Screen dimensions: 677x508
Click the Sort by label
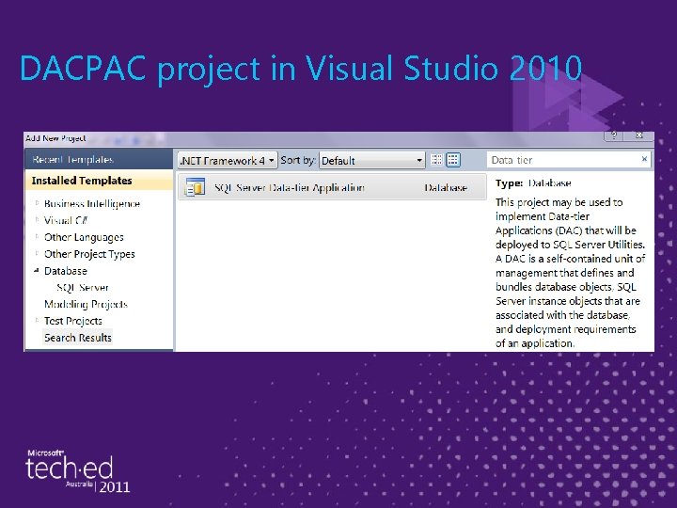(x=298, y=160)
